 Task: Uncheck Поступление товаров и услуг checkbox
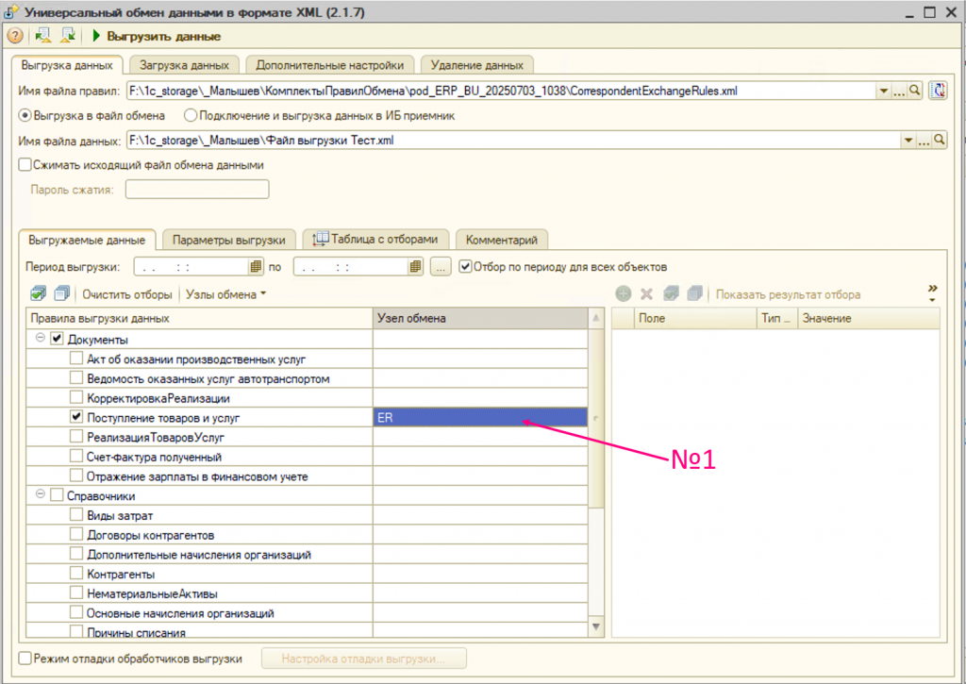(x=76, y=417)
